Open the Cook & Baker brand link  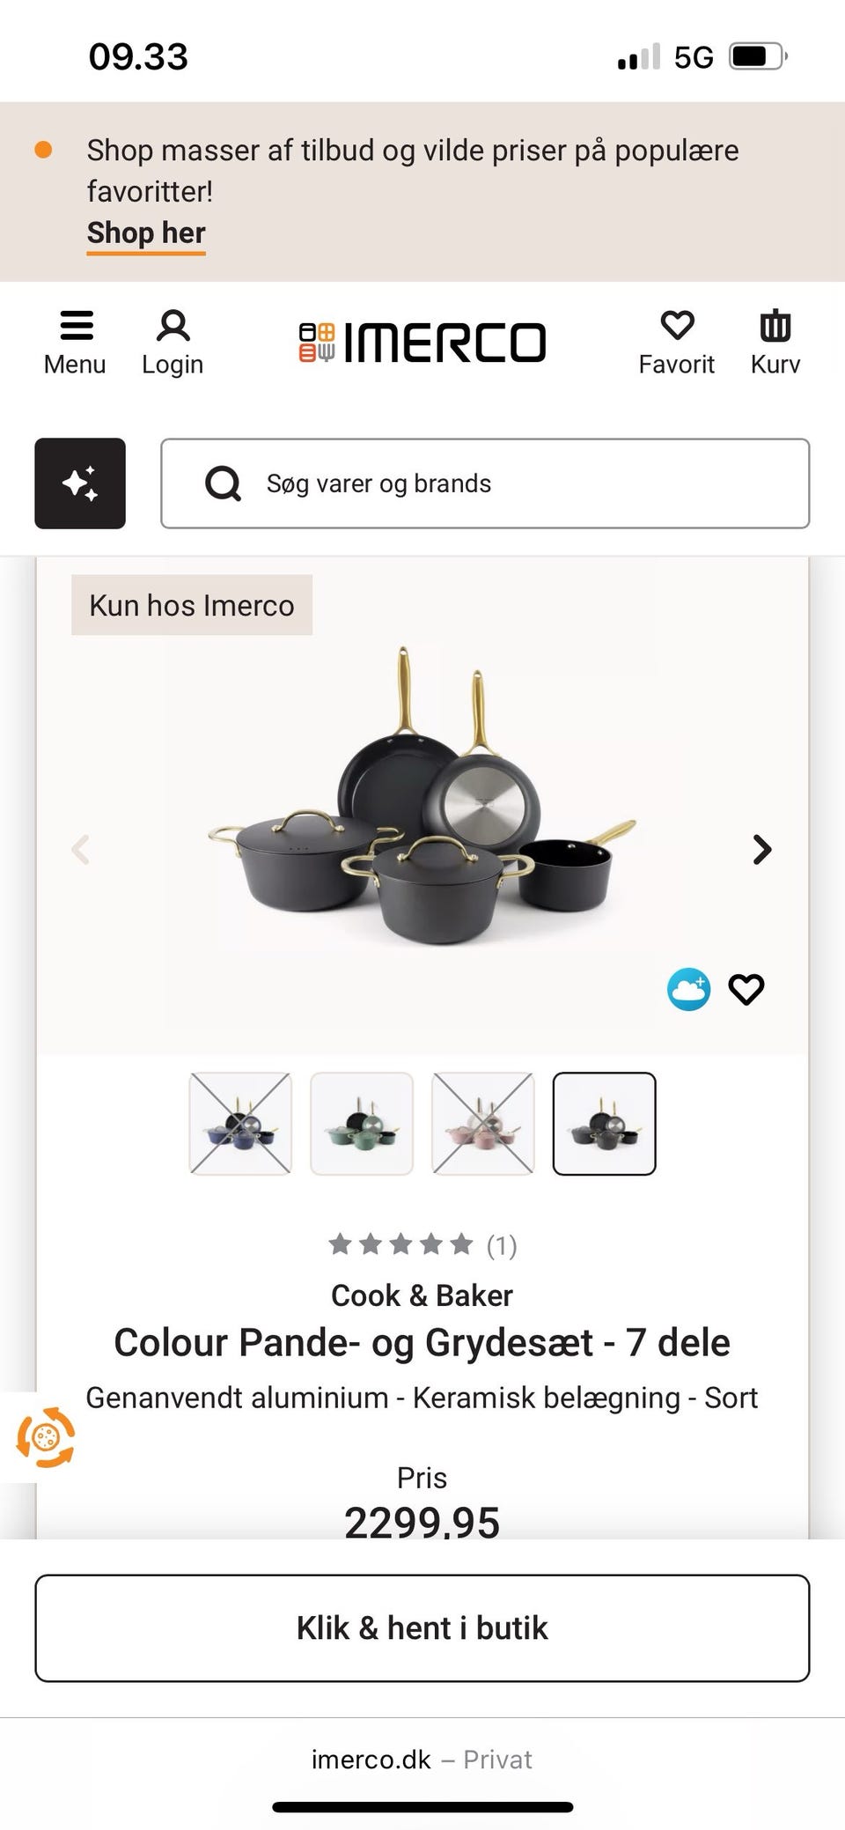point(422,1295)
